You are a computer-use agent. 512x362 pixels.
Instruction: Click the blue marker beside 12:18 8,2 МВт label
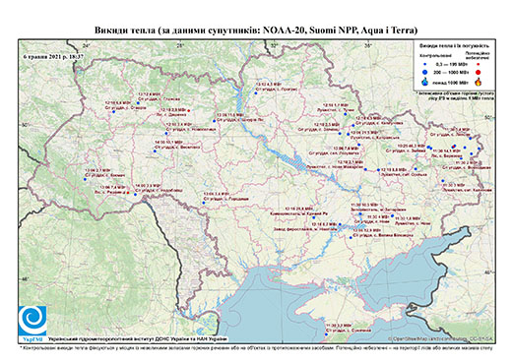point(340,224)
